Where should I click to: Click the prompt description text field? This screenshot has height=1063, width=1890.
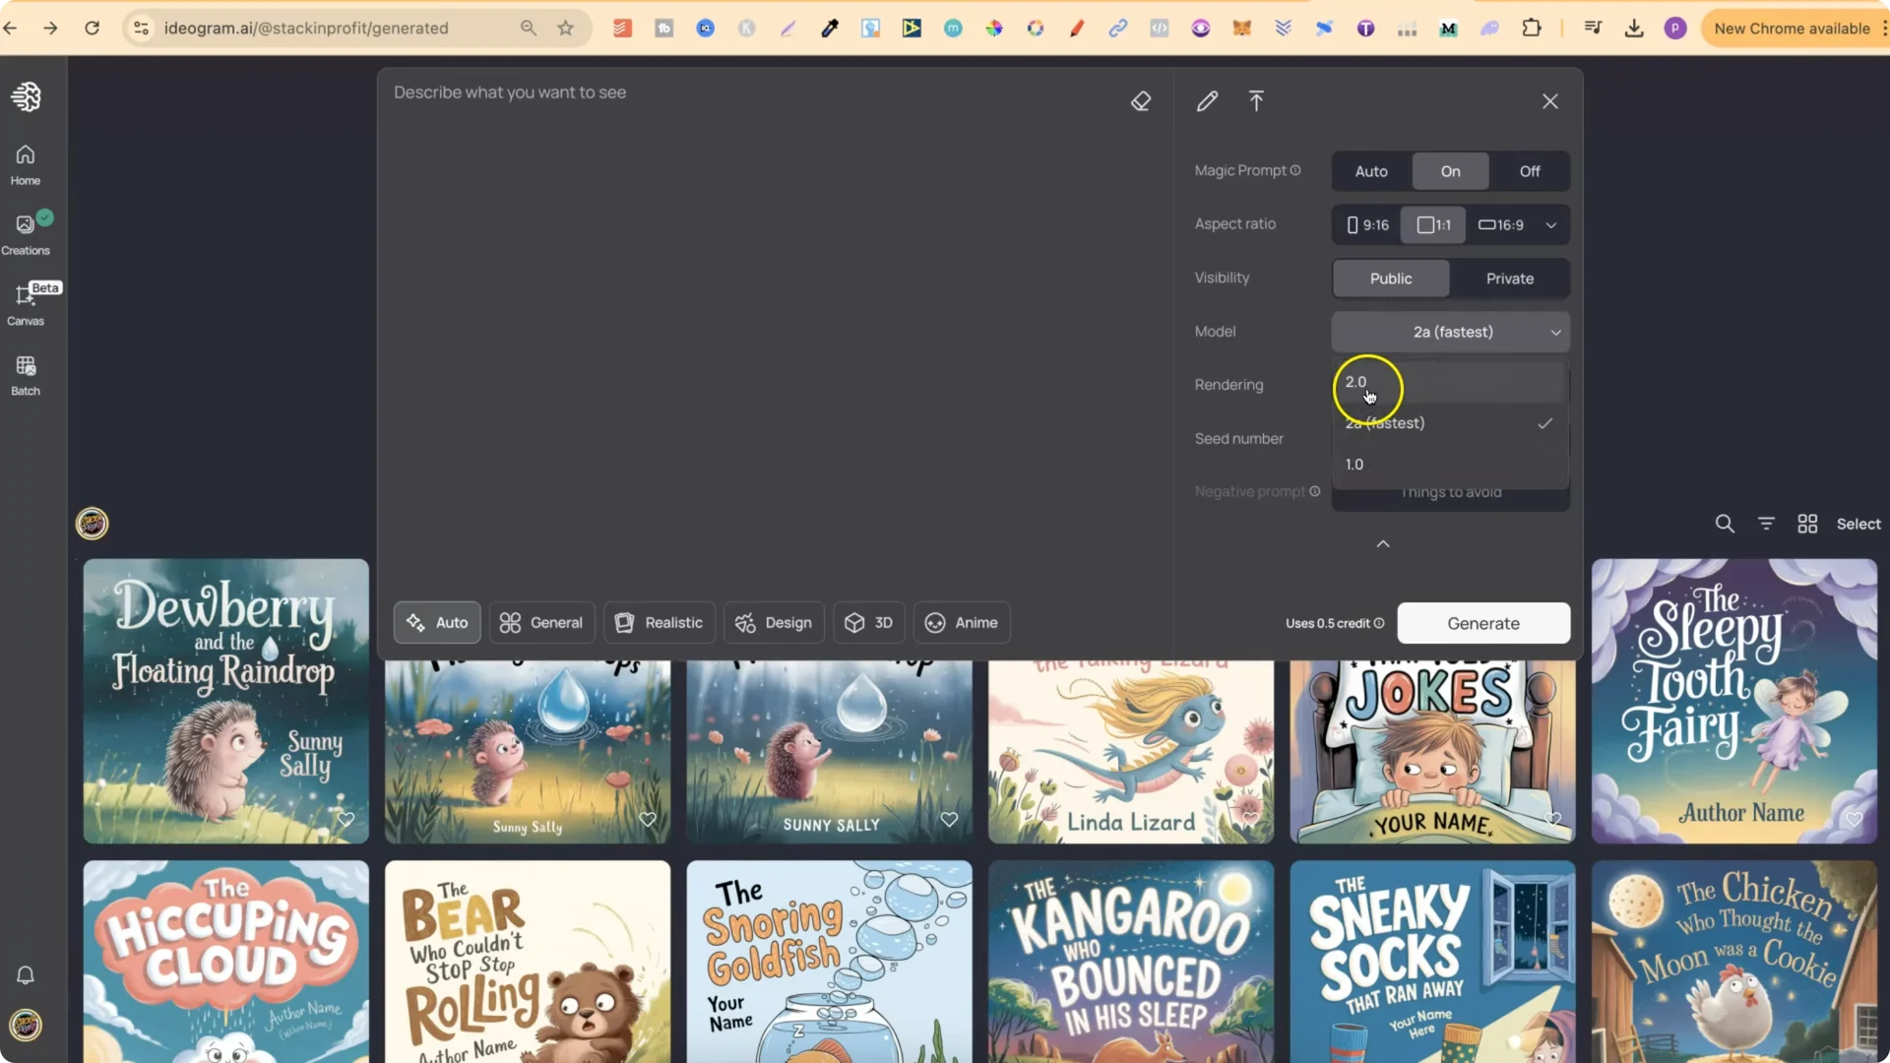pyautogui.click(x=748, y=295)
